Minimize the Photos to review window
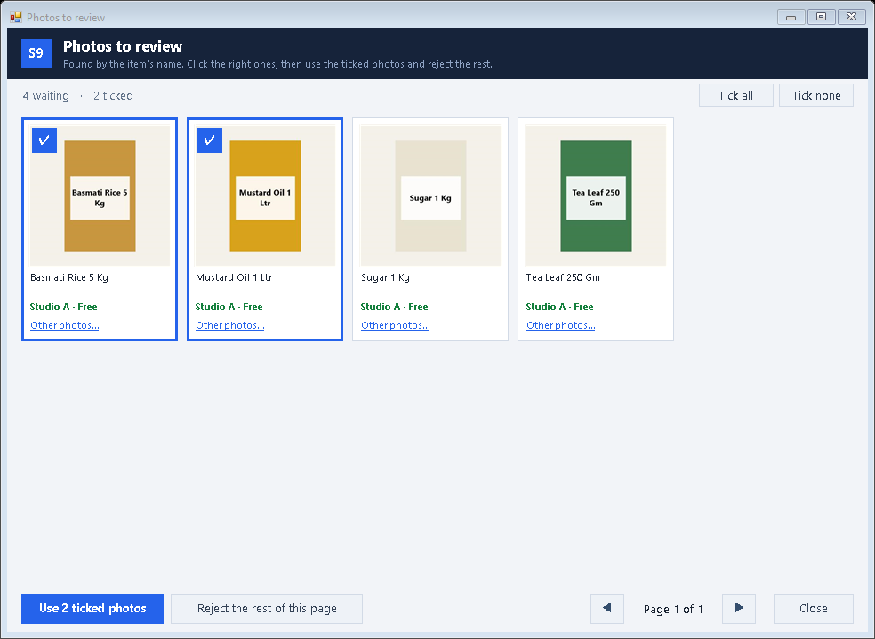Screen dimensions: 875x639 [x=791, y=17]
